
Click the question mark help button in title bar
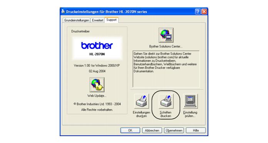pyautogui.click(x=198, y=12)
